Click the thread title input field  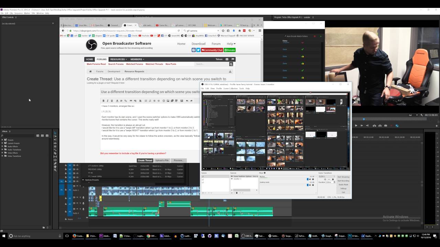pos(150,92)
